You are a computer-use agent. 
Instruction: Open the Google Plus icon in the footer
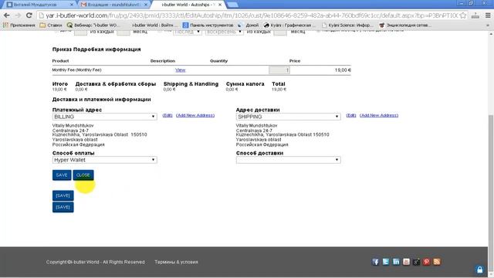coord(416,262)
